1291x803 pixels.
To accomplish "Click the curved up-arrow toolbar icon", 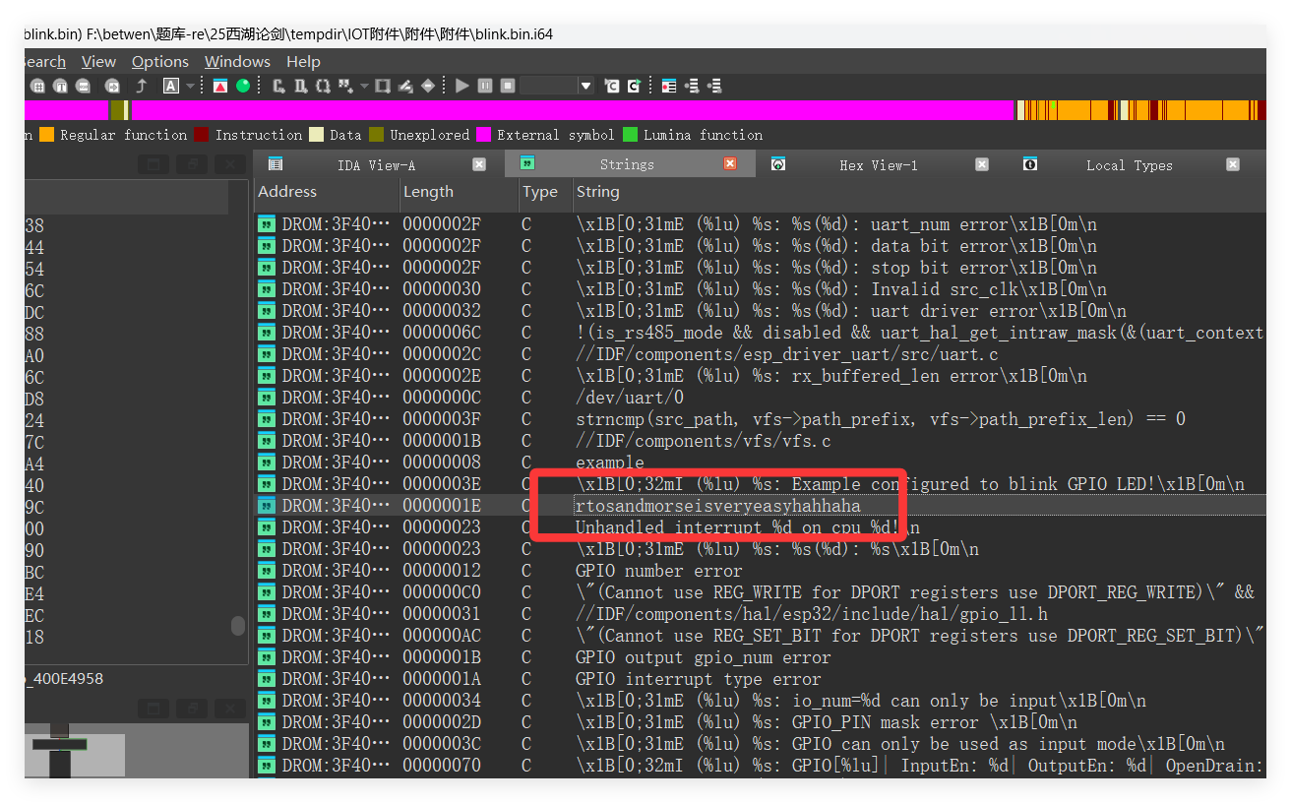I will 141,86.
